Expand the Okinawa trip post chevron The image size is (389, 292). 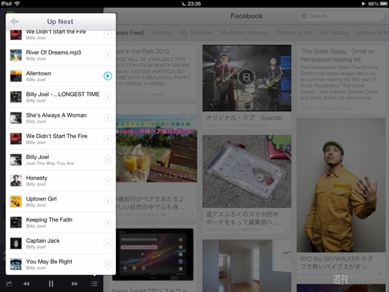[x=193, y=214]
